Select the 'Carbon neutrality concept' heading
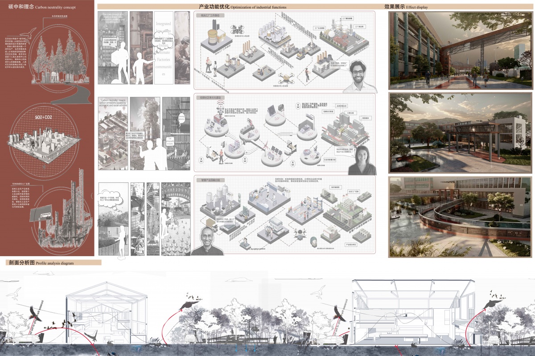535x356 pixels. tap(41, 7)
